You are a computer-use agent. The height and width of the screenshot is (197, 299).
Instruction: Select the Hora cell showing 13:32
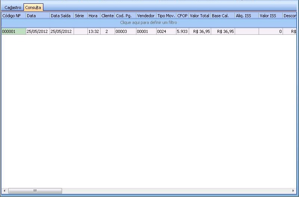[93, 31]
